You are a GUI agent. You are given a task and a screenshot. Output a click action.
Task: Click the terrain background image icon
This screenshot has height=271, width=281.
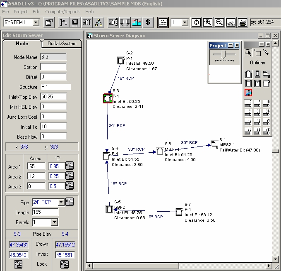[x=231, y=22]
